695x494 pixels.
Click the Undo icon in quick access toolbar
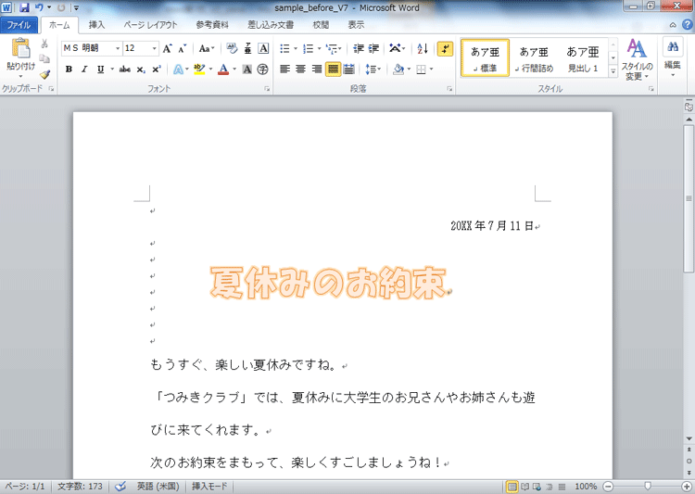point(39,7)
